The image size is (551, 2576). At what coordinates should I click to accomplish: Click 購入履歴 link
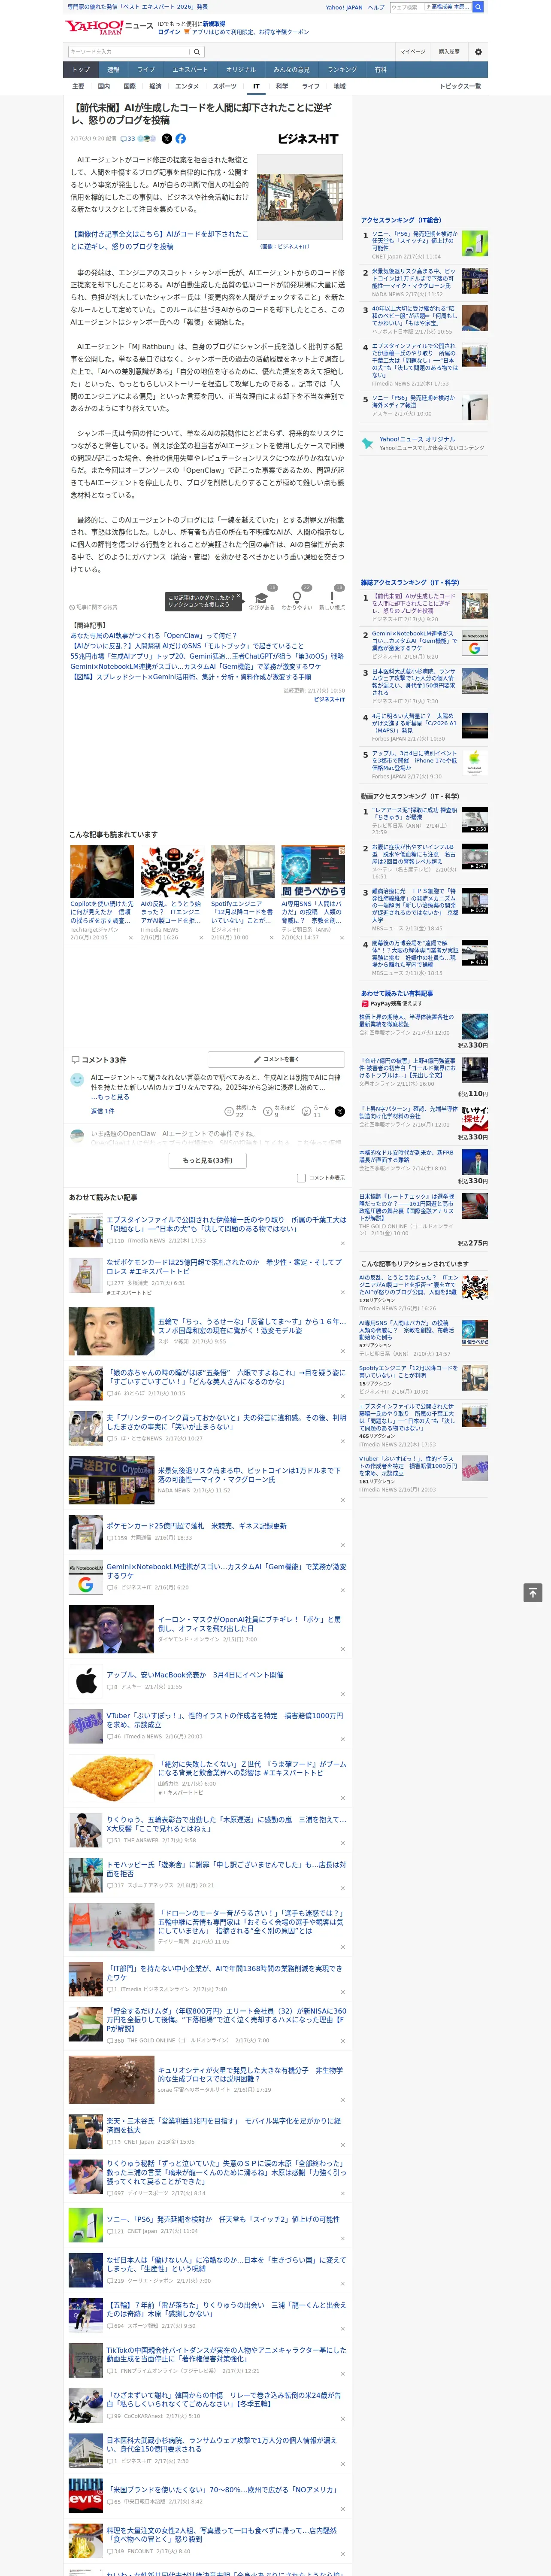[x=449, y=52]
